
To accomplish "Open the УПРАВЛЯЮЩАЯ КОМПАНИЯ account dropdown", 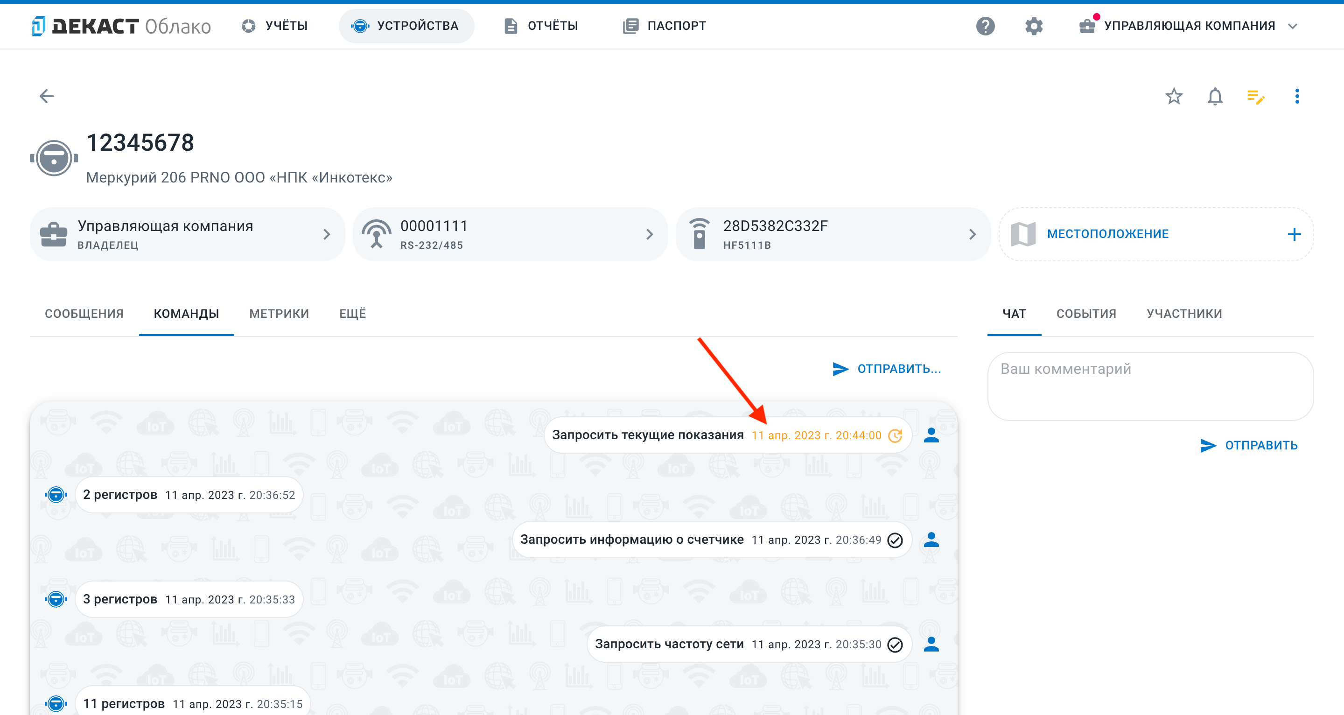I will (1189, 26).
